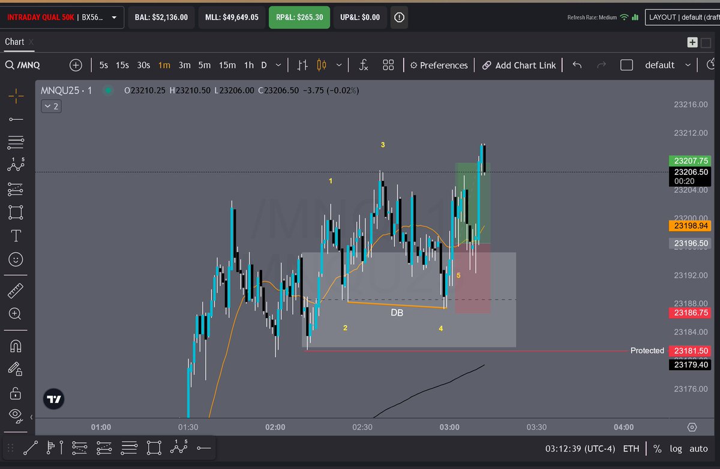Select the crosshair cursor tool
This screenshot has height=469, width=720.
[x=16, y=95]
